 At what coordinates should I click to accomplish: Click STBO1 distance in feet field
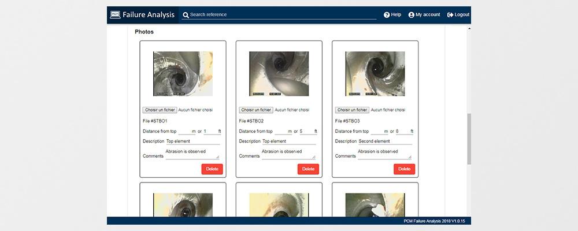click(x=210, y=131)
